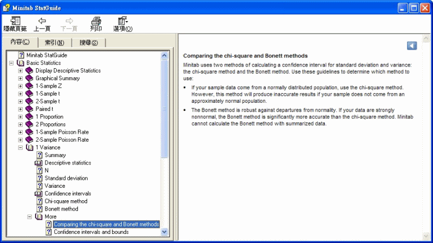433x243 pixels.
Task: Switch to the 內容 tab
Action: (x=20, y=42)
